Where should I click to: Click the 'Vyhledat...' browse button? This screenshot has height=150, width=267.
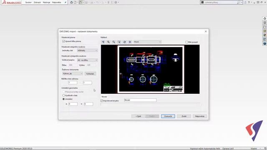90,74
